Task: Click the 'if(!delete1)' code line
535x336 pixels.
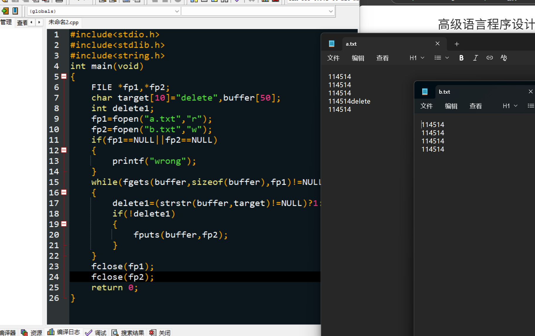Action: coord(144,214)
